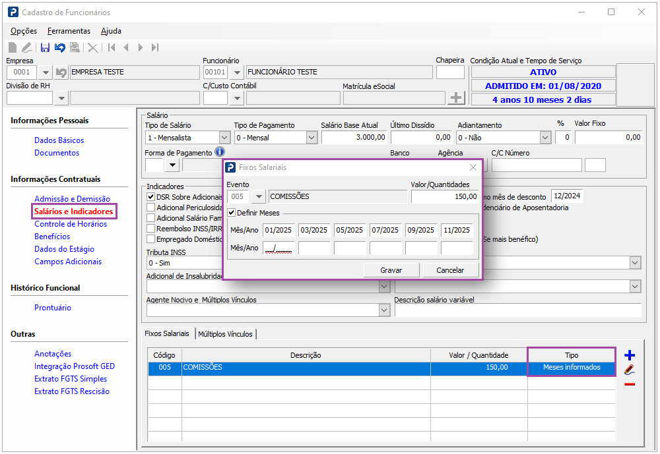This screenshot has height=454, width=660.
Task: Click the blue Undo arrow toolbar icon
Action: pos(60,47)
